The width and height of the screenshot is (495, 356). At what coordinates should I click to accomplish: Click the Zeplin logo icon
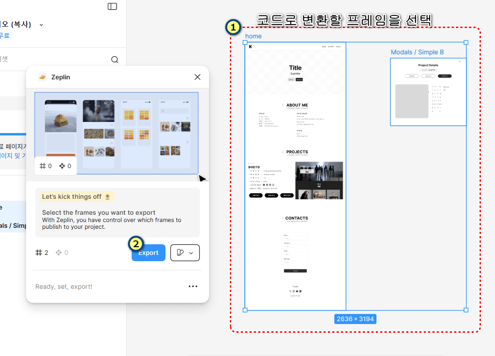tap(43, 77)
